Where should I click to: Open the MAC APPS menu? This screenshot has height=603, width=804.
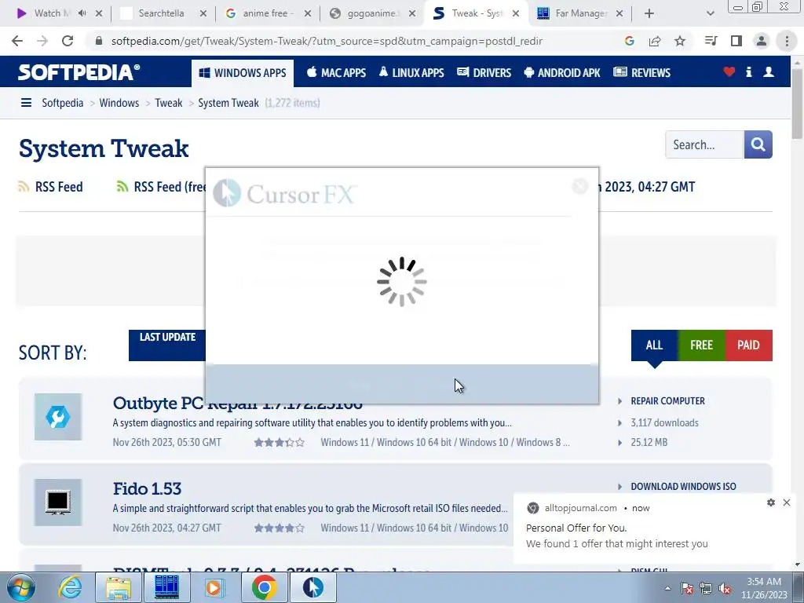[336, 73]
